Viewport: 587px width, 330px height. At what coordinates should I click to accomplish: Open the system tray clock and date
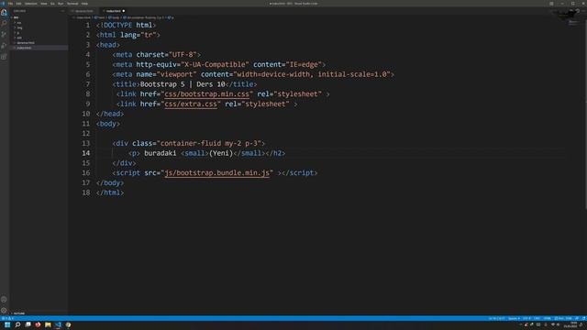570,324
